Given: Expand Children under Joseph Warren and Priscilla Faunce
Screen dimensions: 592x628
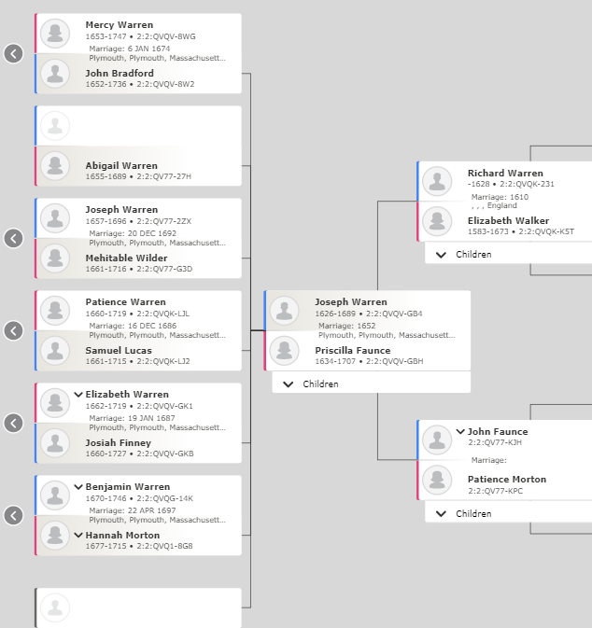Looking at the screenshot, I should 371,384.
